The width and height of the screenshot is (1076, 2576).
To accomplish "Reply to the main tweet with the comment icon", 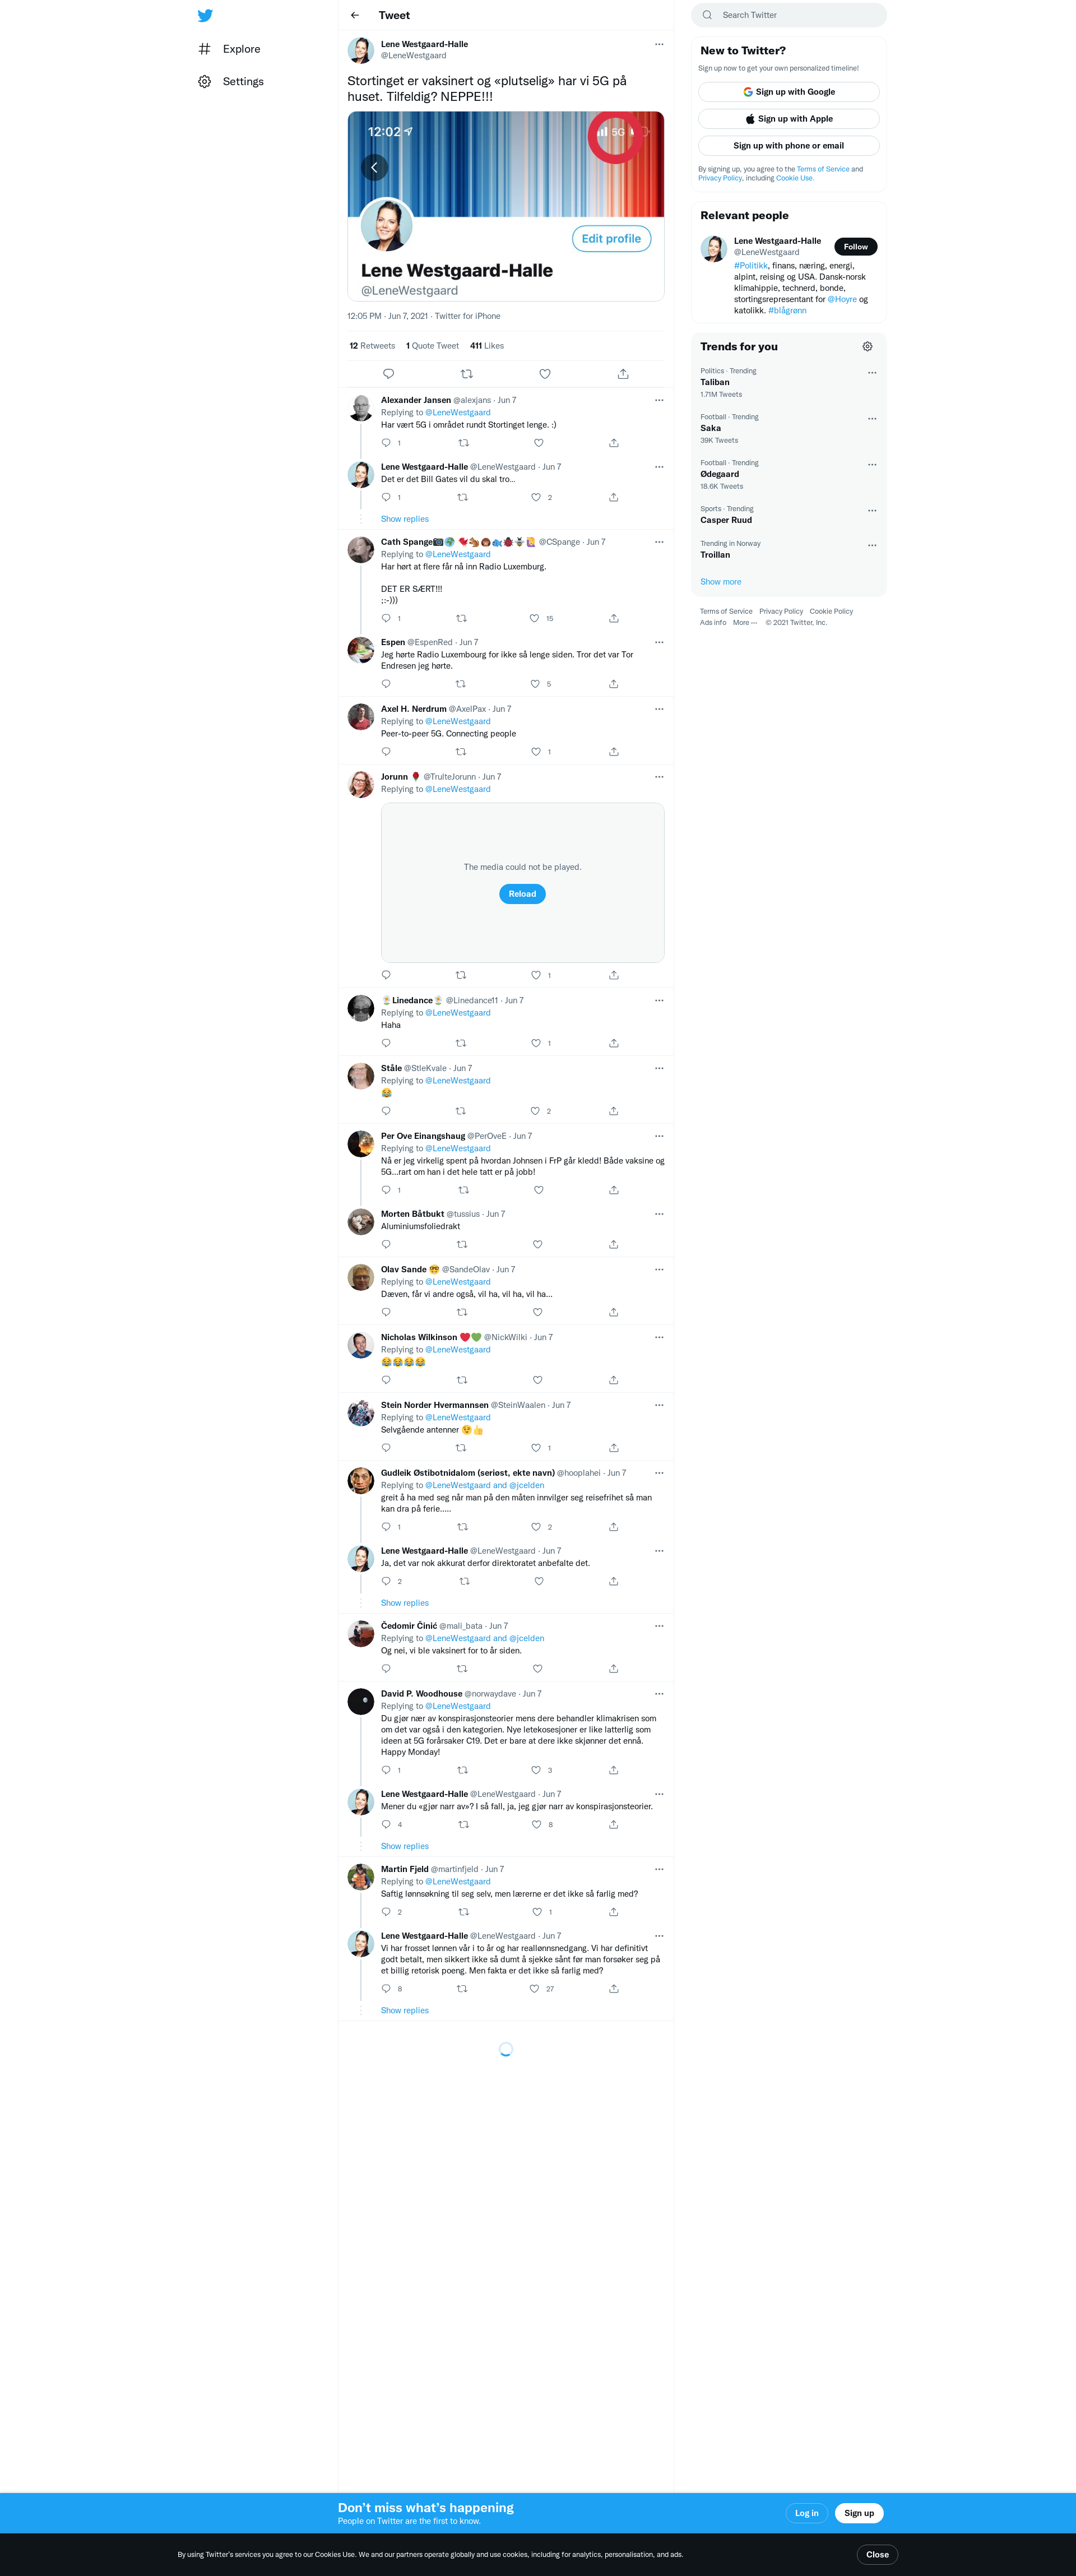I will click(389, 374).
